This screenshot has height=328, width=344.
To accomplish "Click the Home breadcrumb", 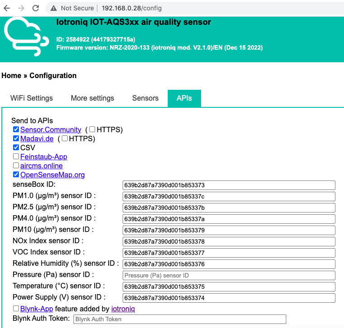I will point(11,76).
